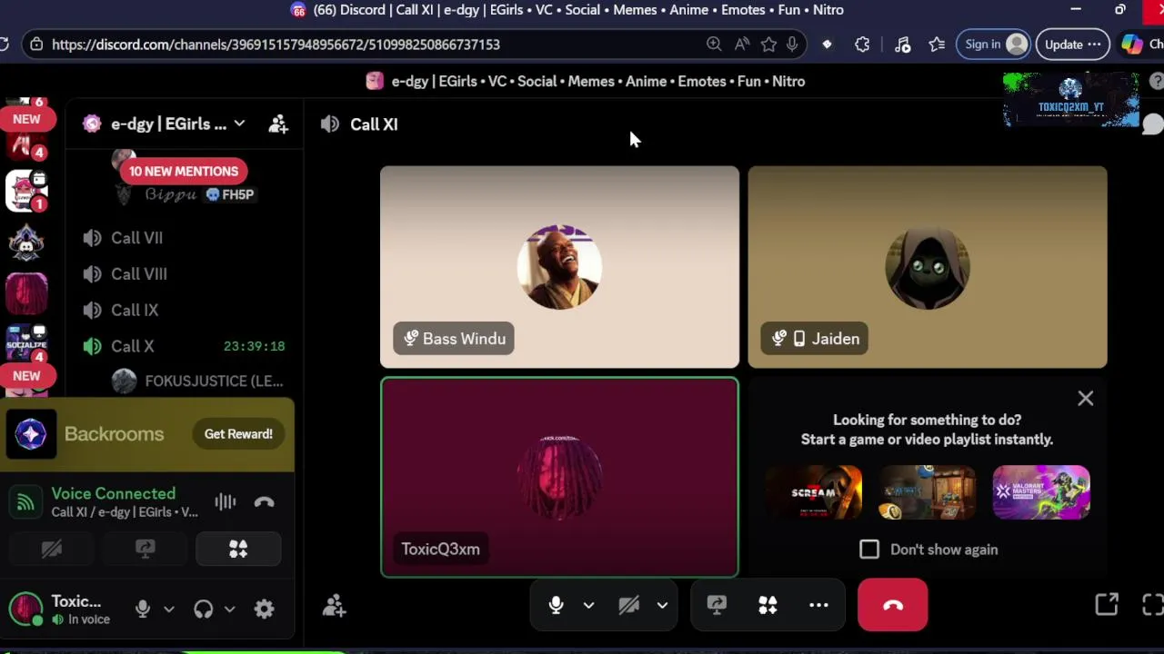Click upper NEW unreads pill in server list
Viewport: 1164px width, 654px height.
pyautogui.click(x=26, y=119)
